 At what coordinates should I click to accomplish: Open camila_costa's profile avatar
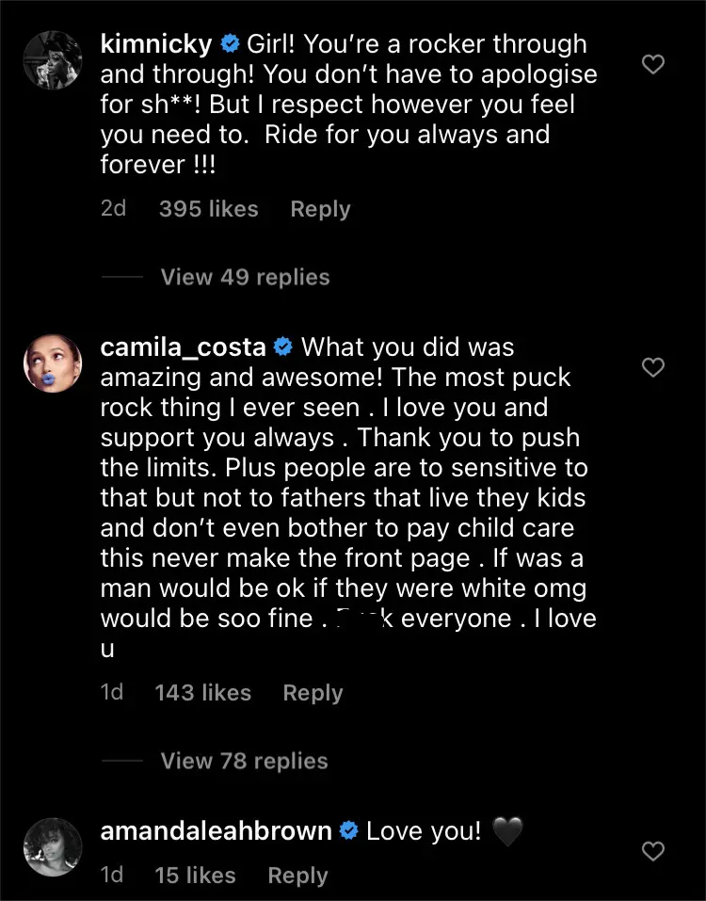pos(52,363)
